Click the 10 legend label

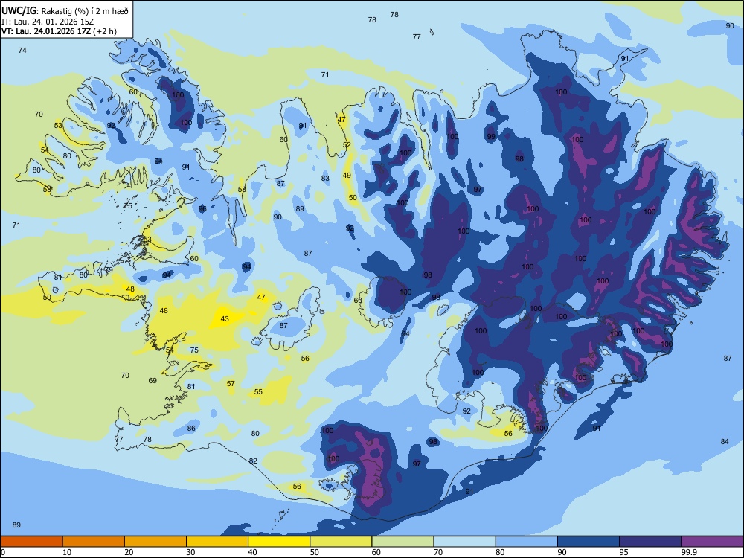67,552
